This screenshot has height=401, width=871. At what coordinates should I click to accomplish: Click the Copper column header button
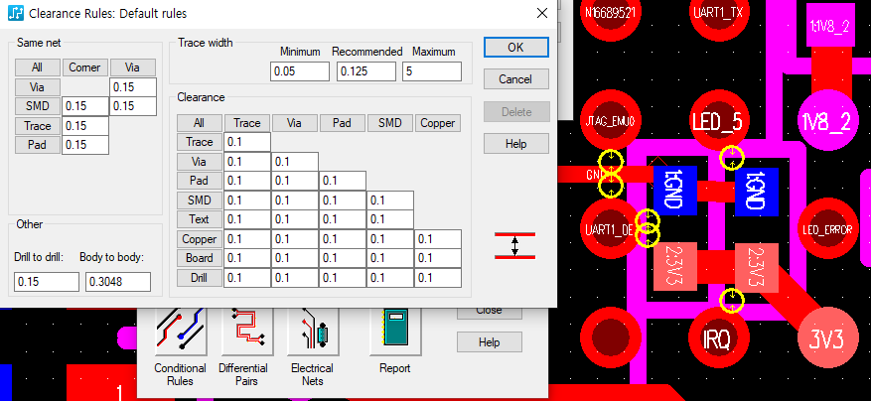(438, 123)
